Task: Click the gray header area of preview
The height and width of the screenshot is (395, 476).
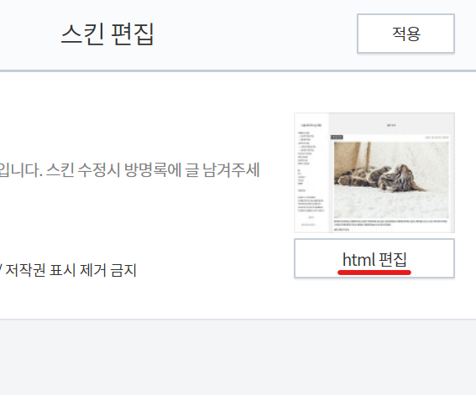Action: coord(391,123)
